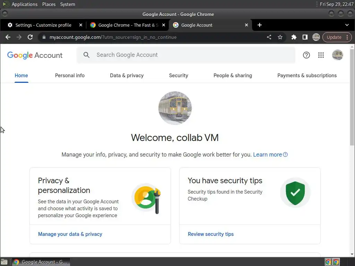Click the help question mark icon

[x=306, y=55]
